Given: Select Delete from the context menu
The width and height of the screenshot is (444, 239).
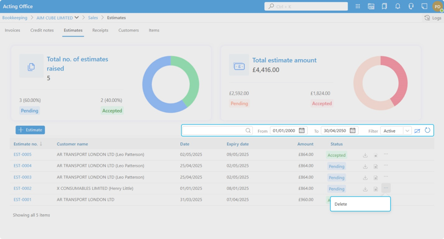Looking at the screenshot, I should (341, 204).
